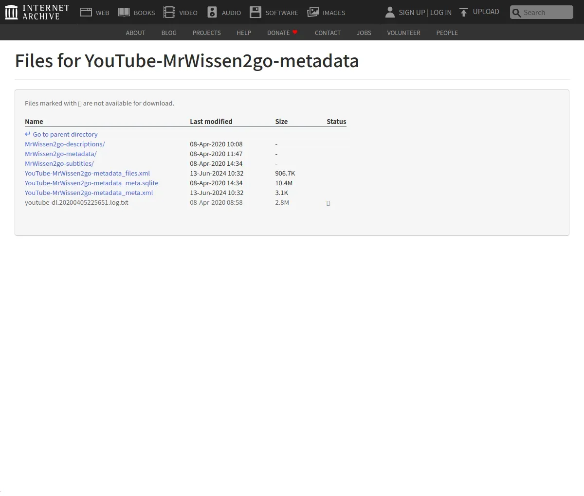Image resolution: width=584 pixels, height=496 pixels.
Task: Click the AUDIO navigation label
Action: 231,13
